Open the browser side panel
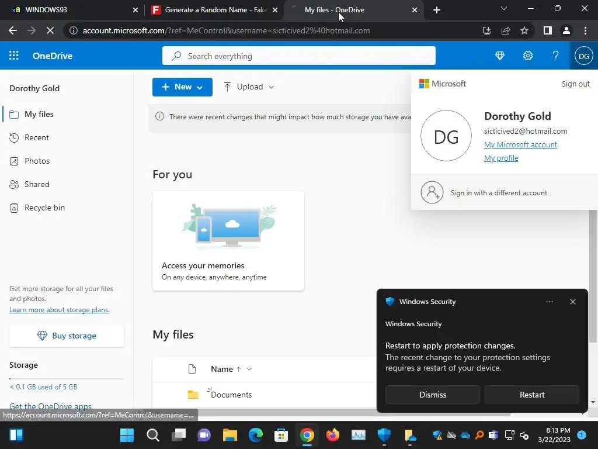Viewport: 598px width, 449px height. [x=548, y=30]
